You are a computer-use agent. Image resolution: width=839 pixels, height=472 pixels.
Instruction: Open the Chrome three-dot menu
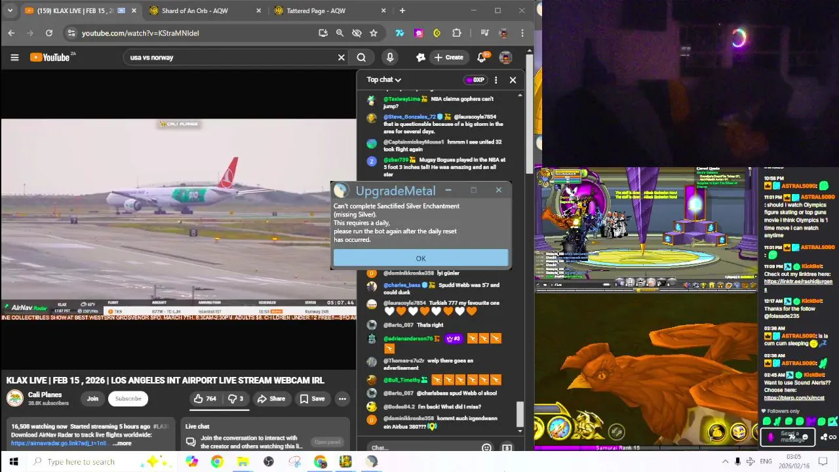pos(522,33)
